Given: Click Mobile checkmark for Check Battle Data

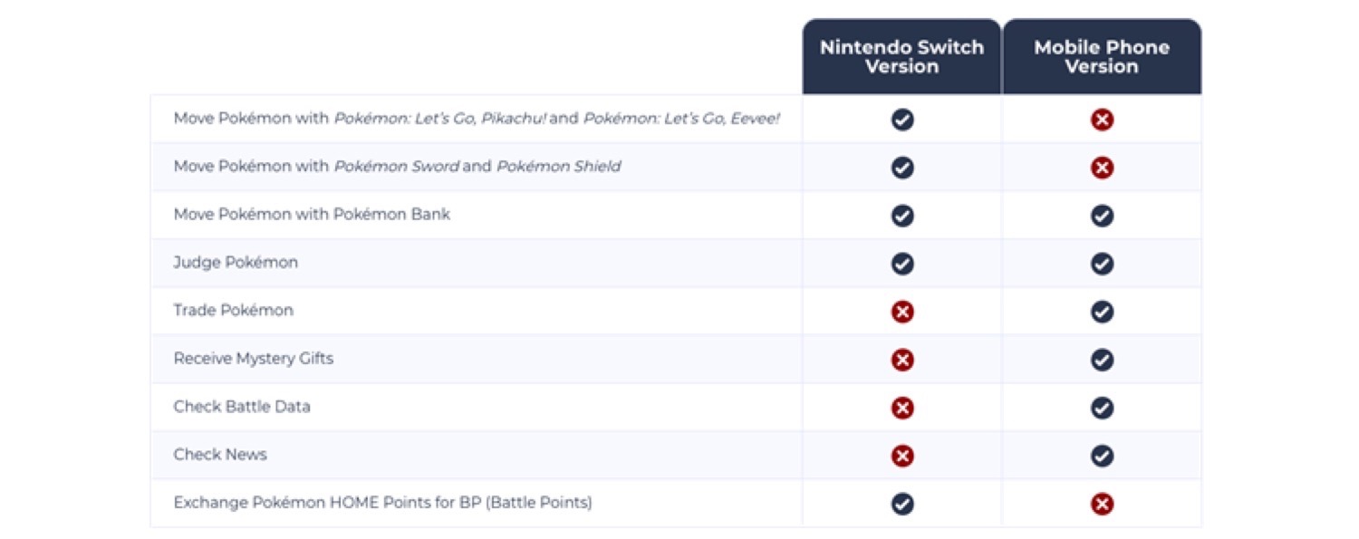Looking at the screenshot, I should (x=1102, y=408).
